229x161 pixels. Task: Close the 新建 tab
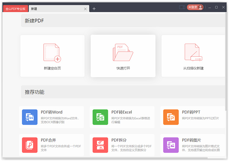point(85,9)
